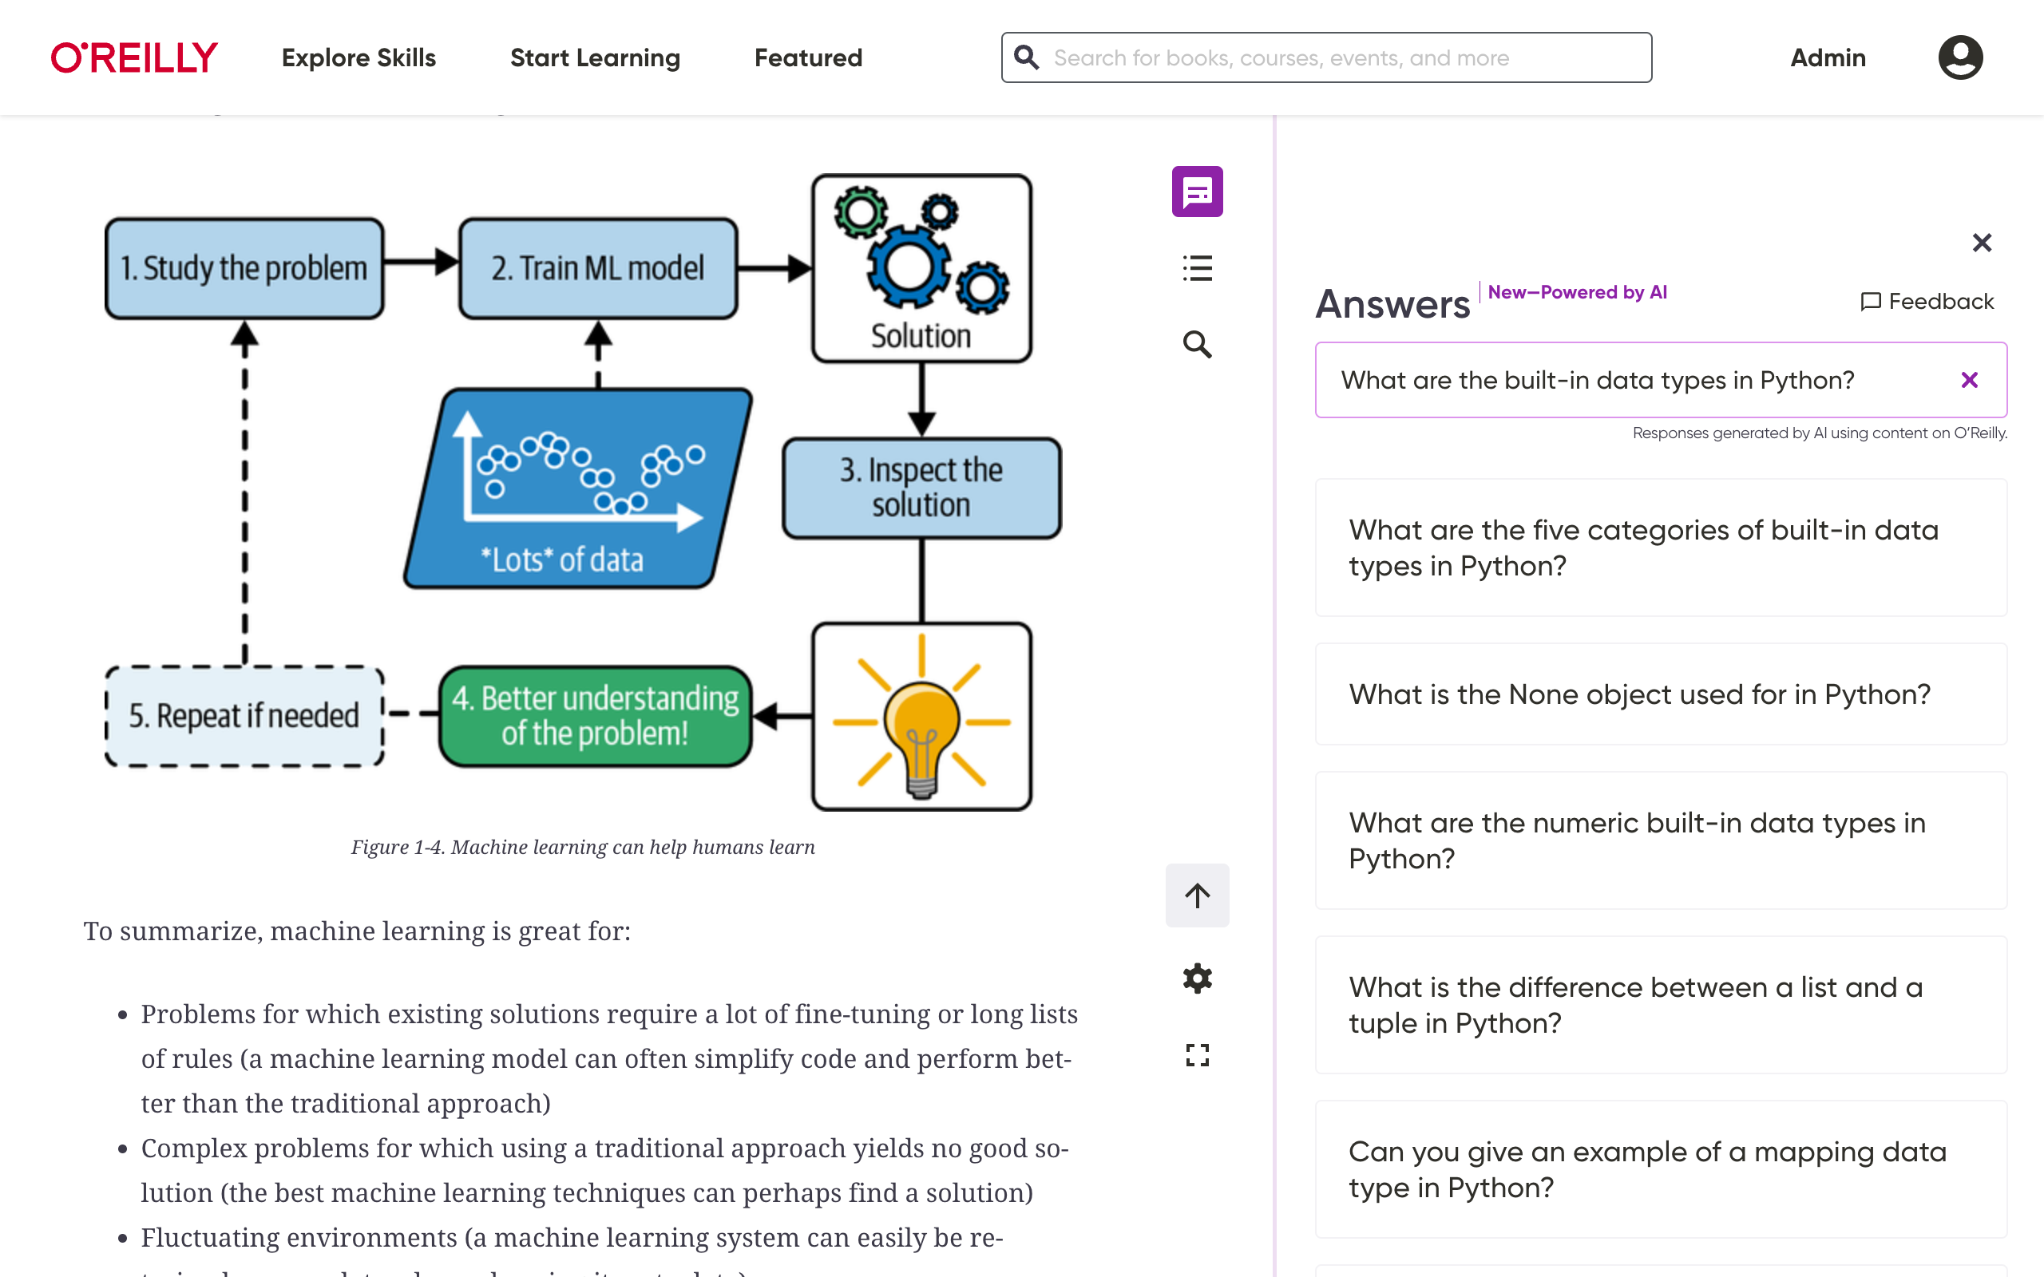Open the Featured menu
The width and height of the screenshot is (2044, 1277).
[808, 57]
